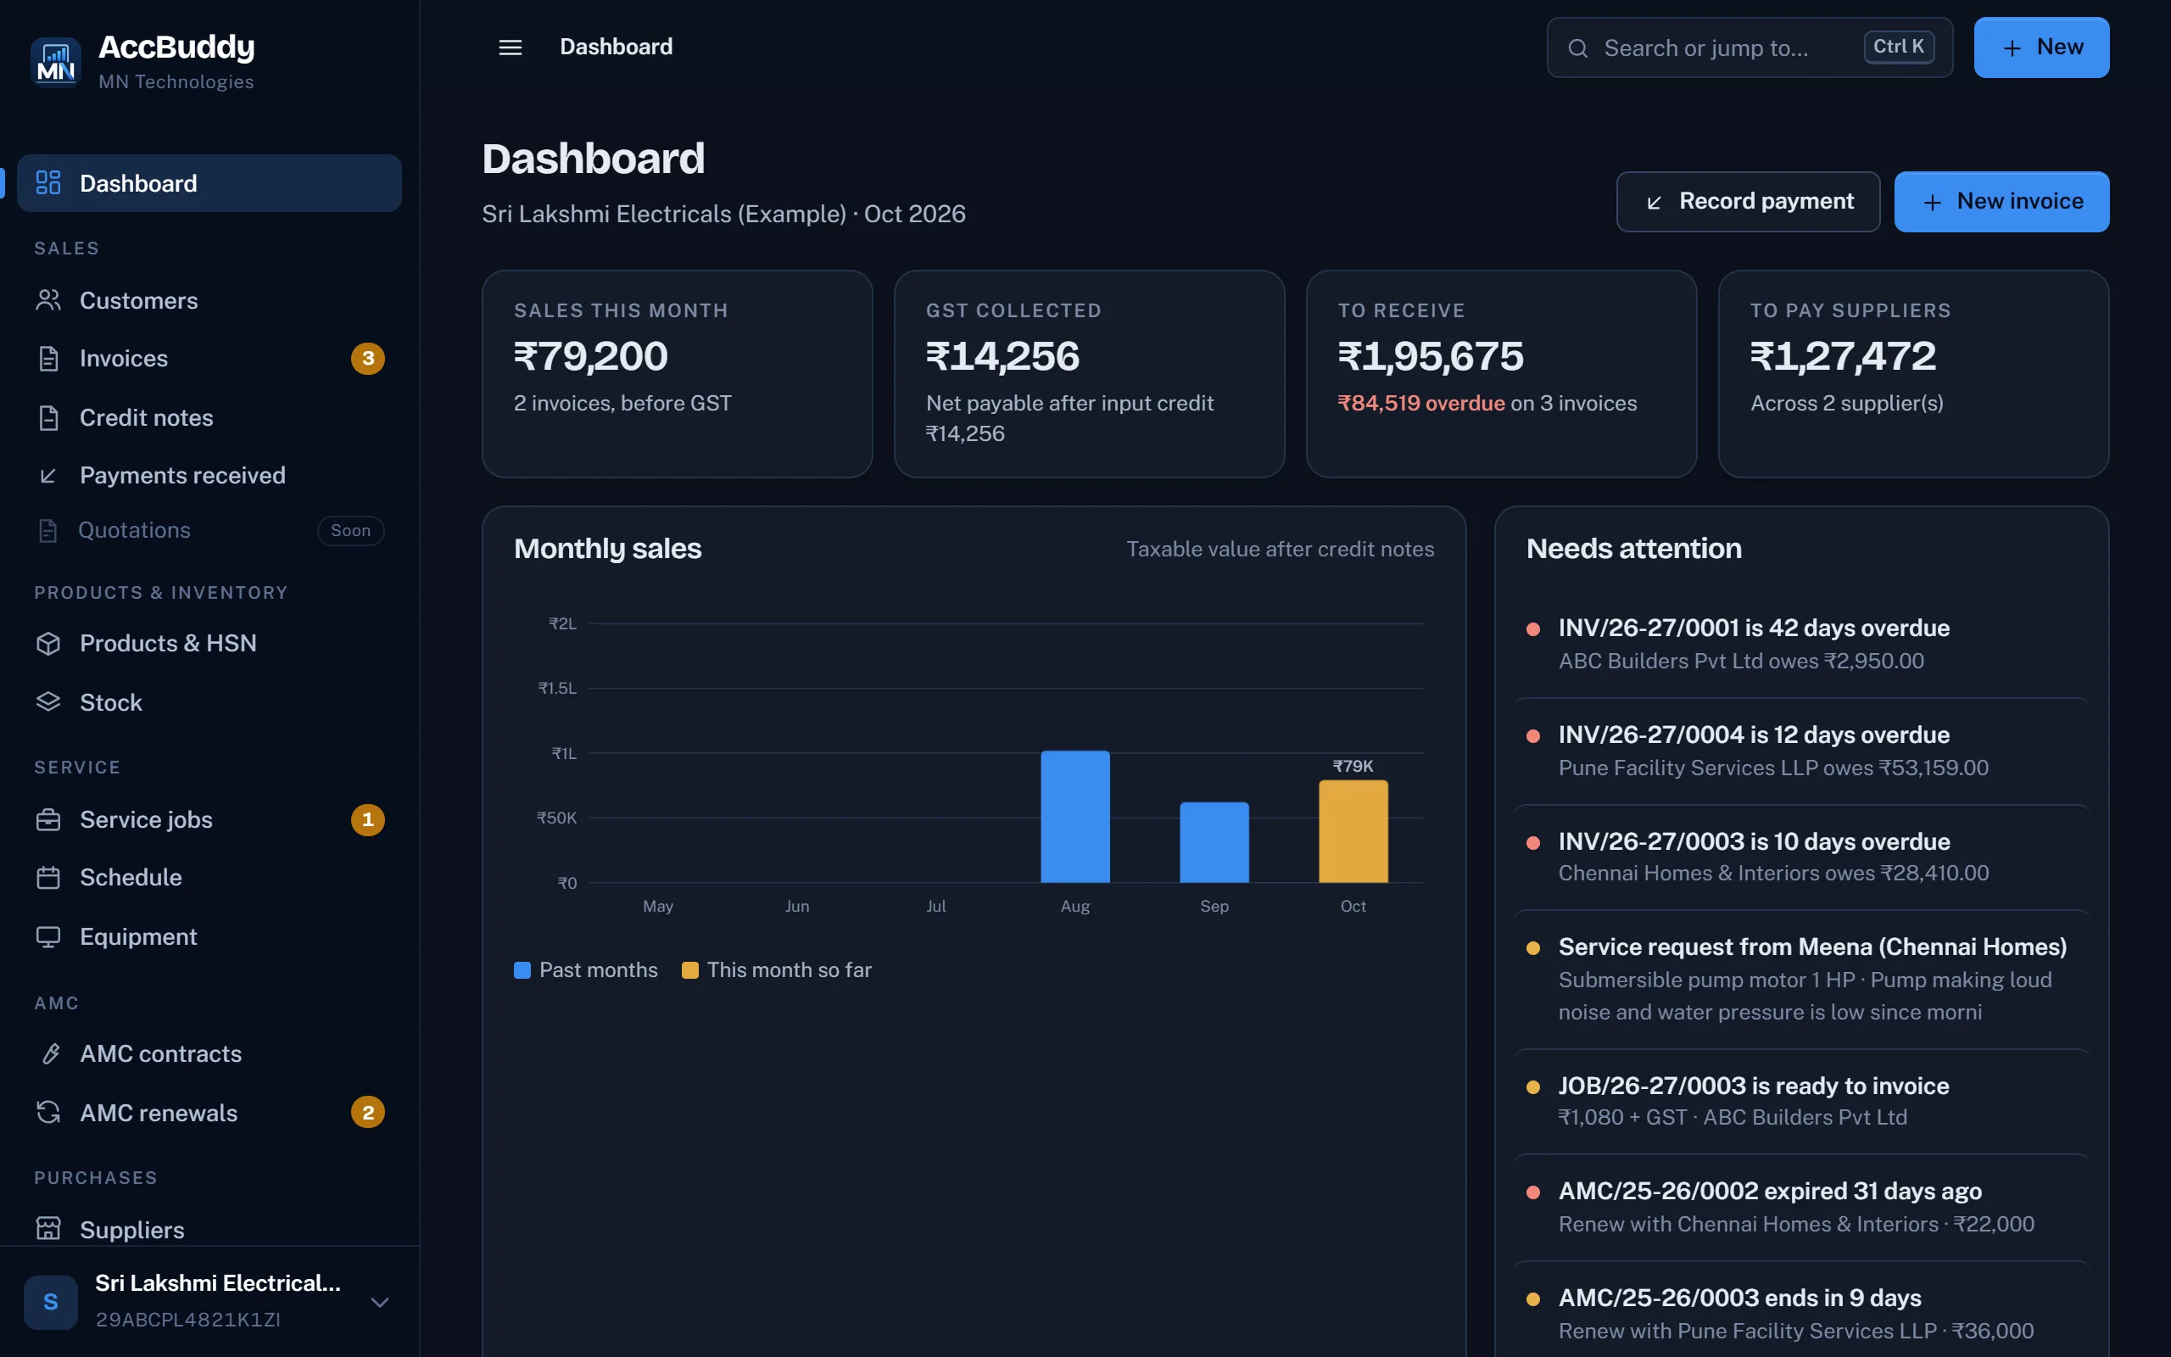
Task: Open the Quotations menu item
Action: click(209, 530)
